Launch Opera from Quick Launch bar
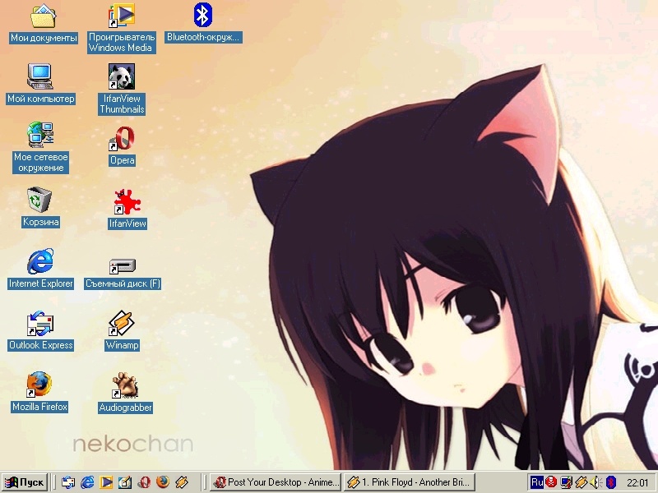This screenshot has height=493, width=658. tap(145, 482)
